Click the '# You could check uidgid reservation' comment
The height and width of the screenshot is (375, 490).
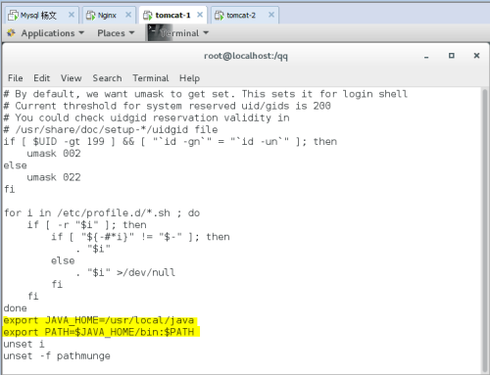point(146,117)
